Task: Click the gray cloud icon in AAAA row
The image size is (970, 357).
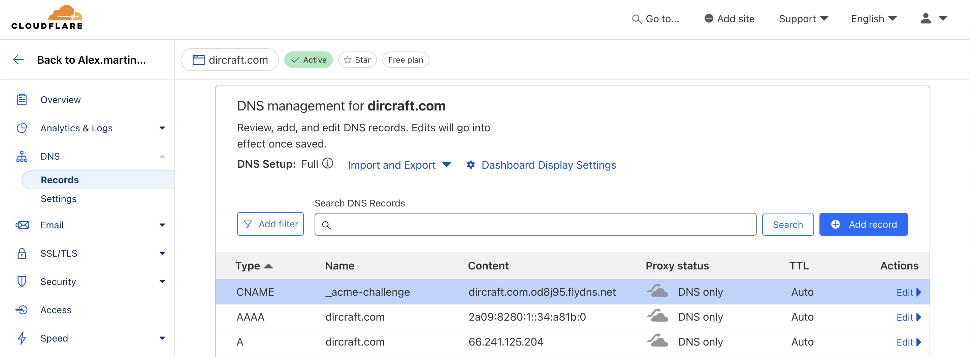Action: (657, 316)
